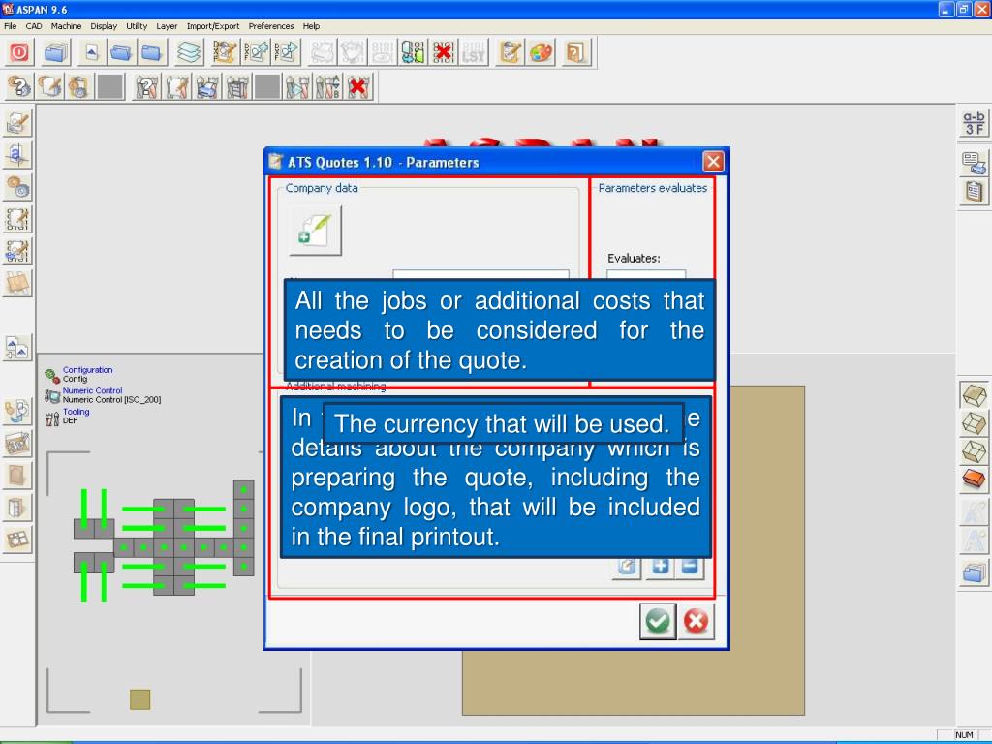
Task: Cancel parameters with the red X button
Action: [696, 621]
